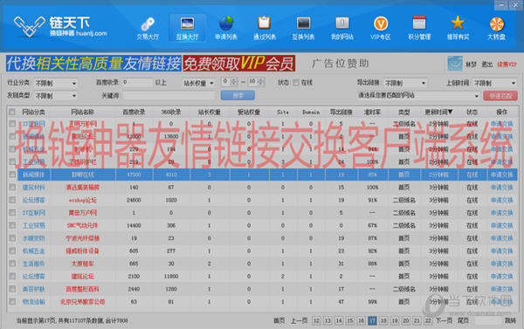The image size is (524, 329).
Task: Go to page 20
Action: point(406,320)
